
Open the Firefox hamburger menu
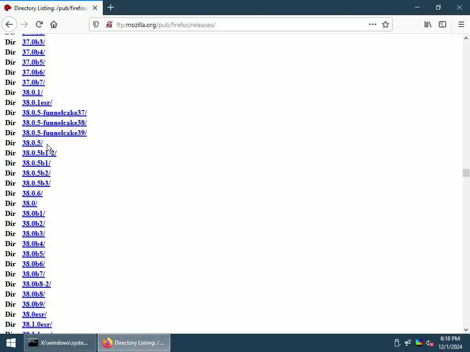[x=461, y=25]
